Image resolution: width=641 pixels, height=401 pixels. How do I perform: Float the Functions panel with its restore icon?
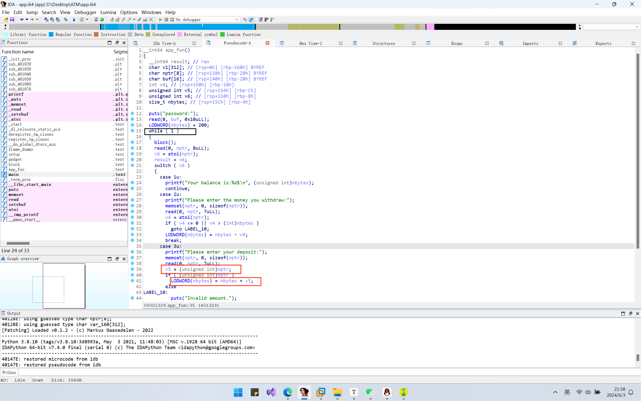117,42
